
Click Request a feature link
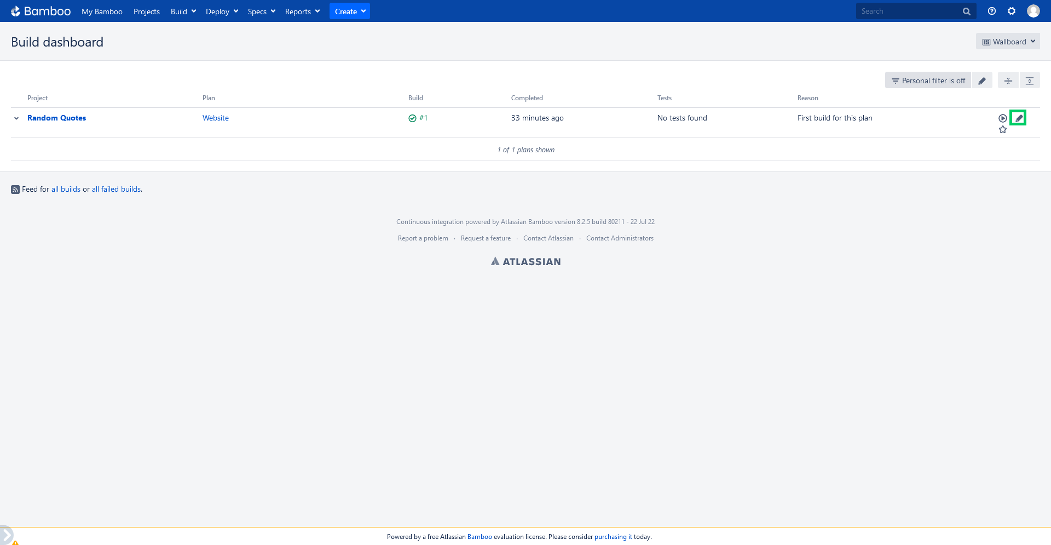pos(486,238)
